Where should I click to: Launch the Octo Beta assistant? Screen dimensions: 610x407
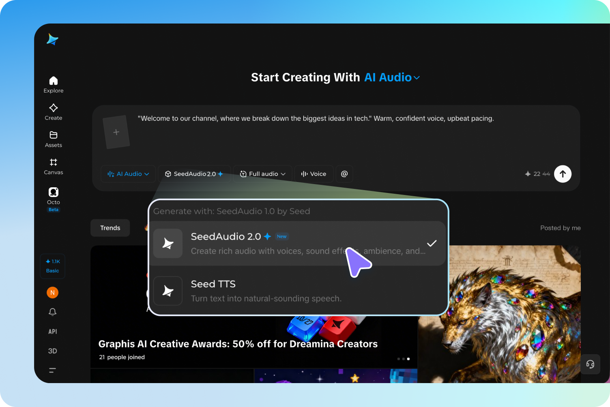(x=54, y=199)
